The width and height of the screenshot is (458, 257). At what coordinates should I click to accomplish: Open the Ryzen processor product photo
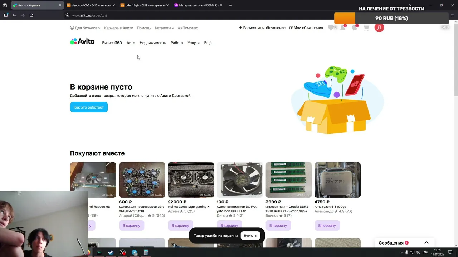click(337, 180)
